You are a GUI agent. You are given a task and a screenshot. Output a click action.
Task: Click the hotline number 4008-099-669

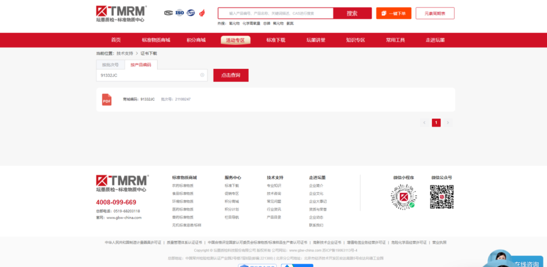coord(116,203)
